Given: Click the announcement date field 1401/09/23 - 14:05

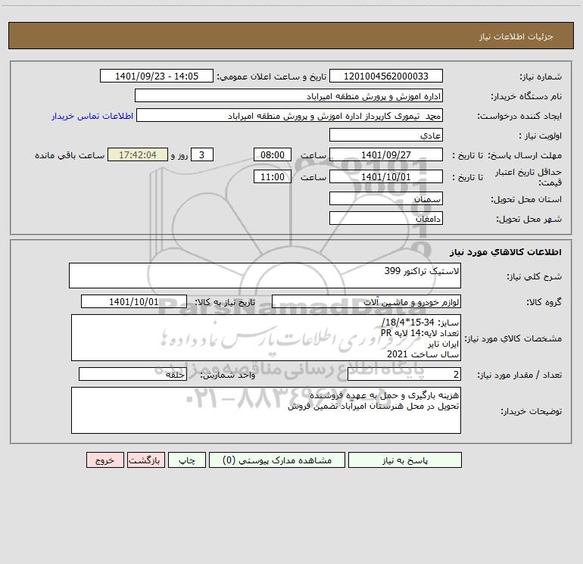Looking at the screenshot, I should 157,76.
